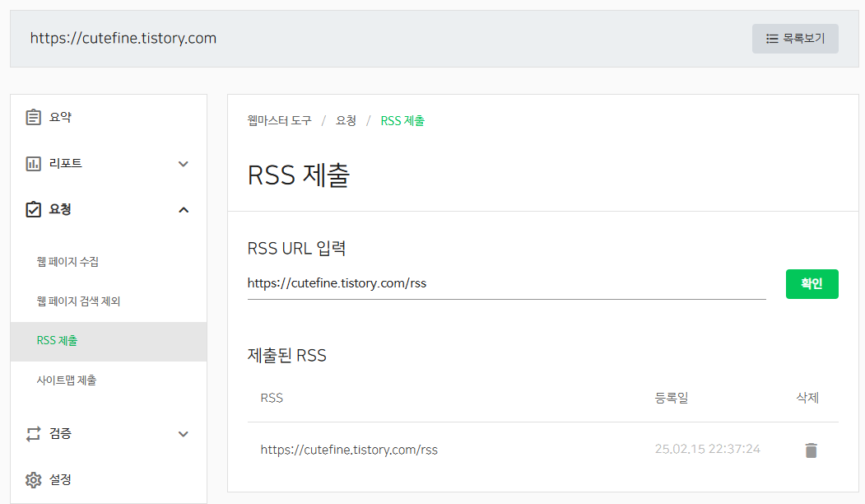Open the 리포트 menu label
This screenshot has width=865, height=504.
65,163
